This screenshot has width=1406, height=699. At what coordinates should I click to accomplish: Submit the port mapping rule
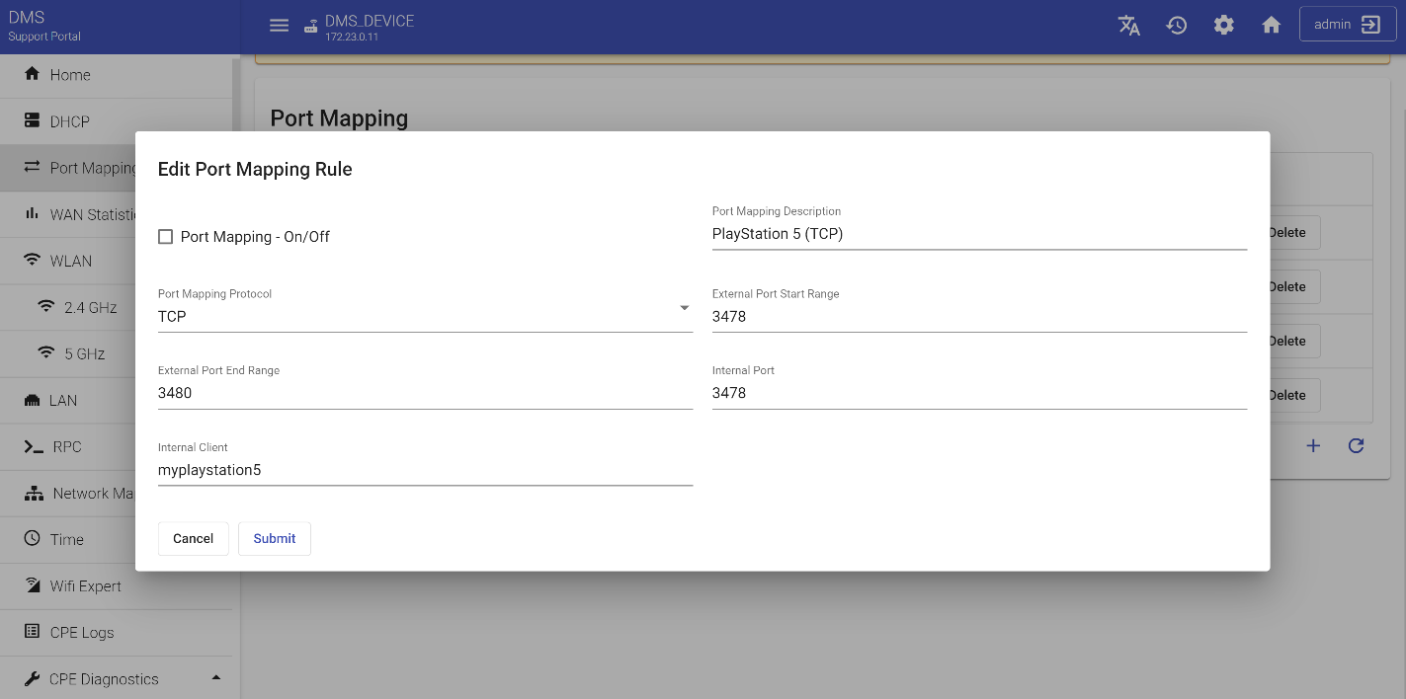point(274,538)
